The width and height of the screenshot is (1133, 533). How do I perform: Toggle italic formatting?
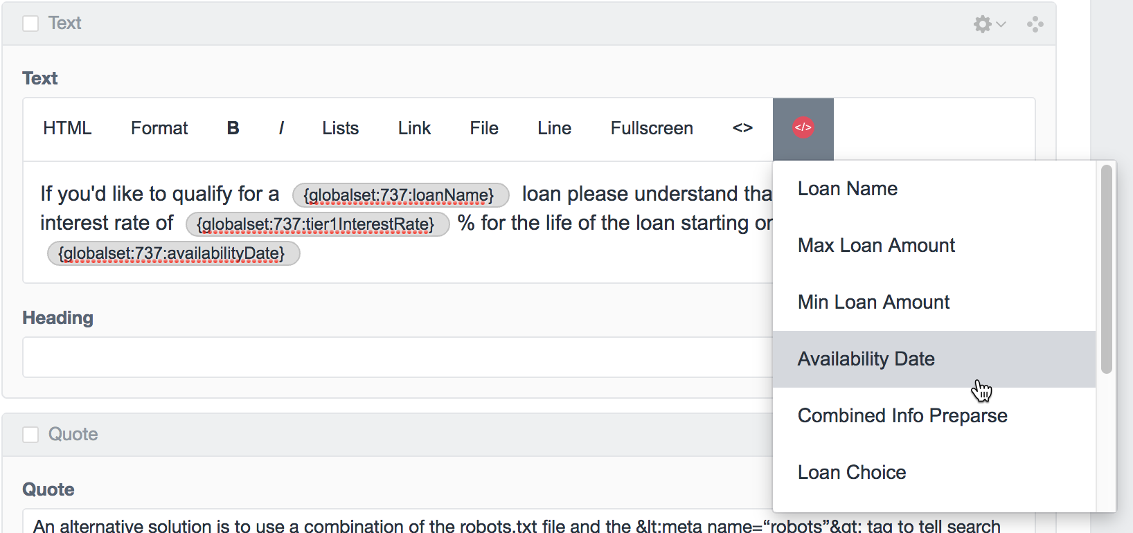coord(281,128)
